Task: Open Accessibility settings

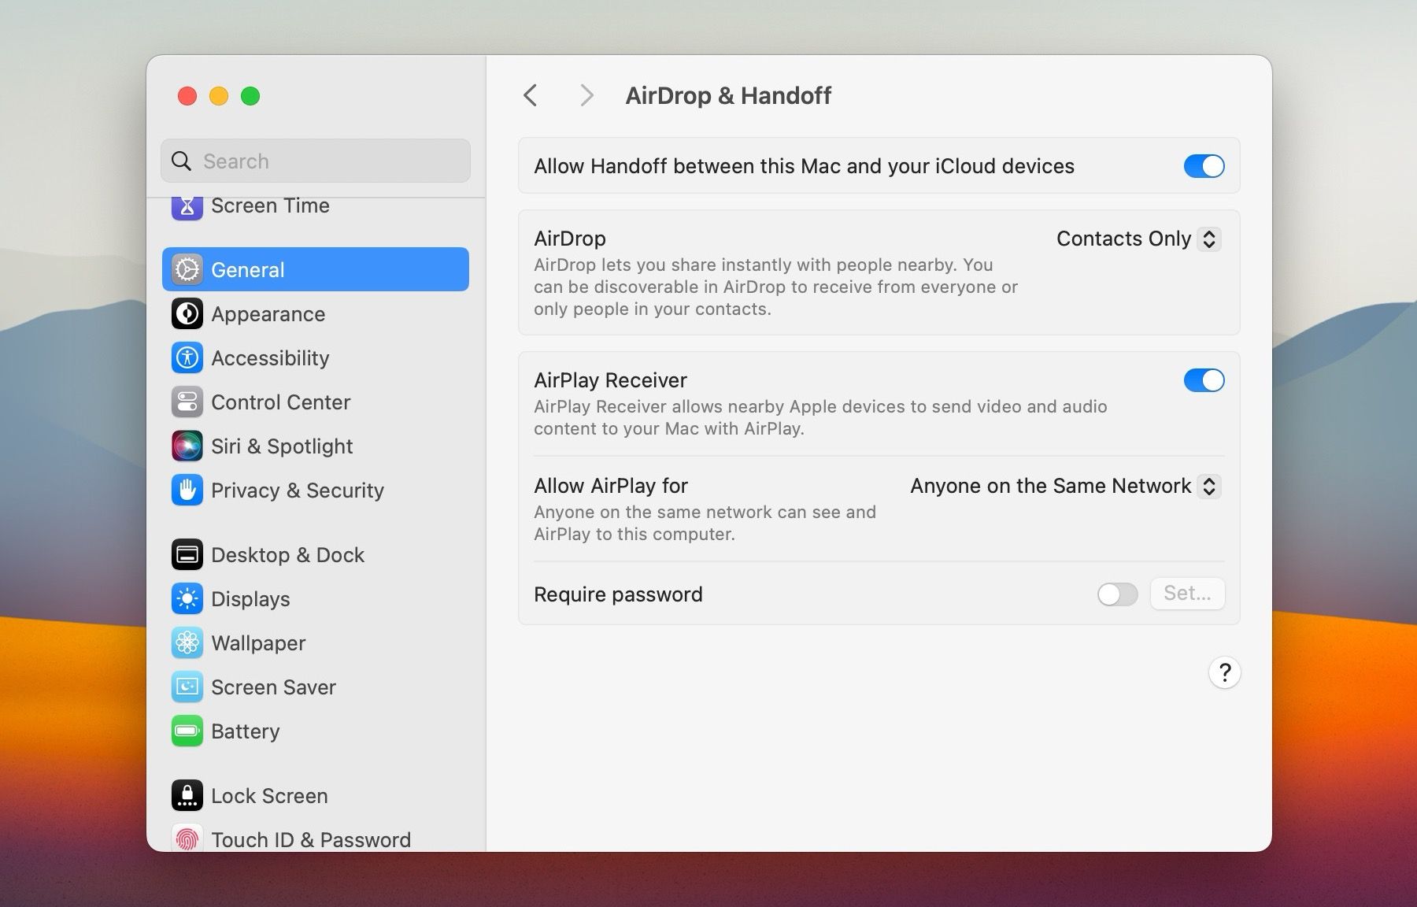Action: click(x=270, y=358)
